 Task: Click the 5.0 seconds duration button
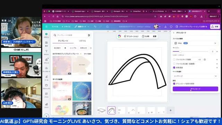coord(146,36)
